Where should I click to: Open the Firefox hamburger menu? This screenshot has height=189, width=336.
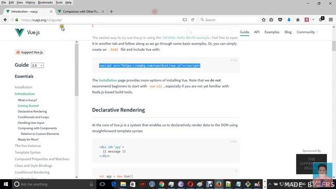point(331,20)
